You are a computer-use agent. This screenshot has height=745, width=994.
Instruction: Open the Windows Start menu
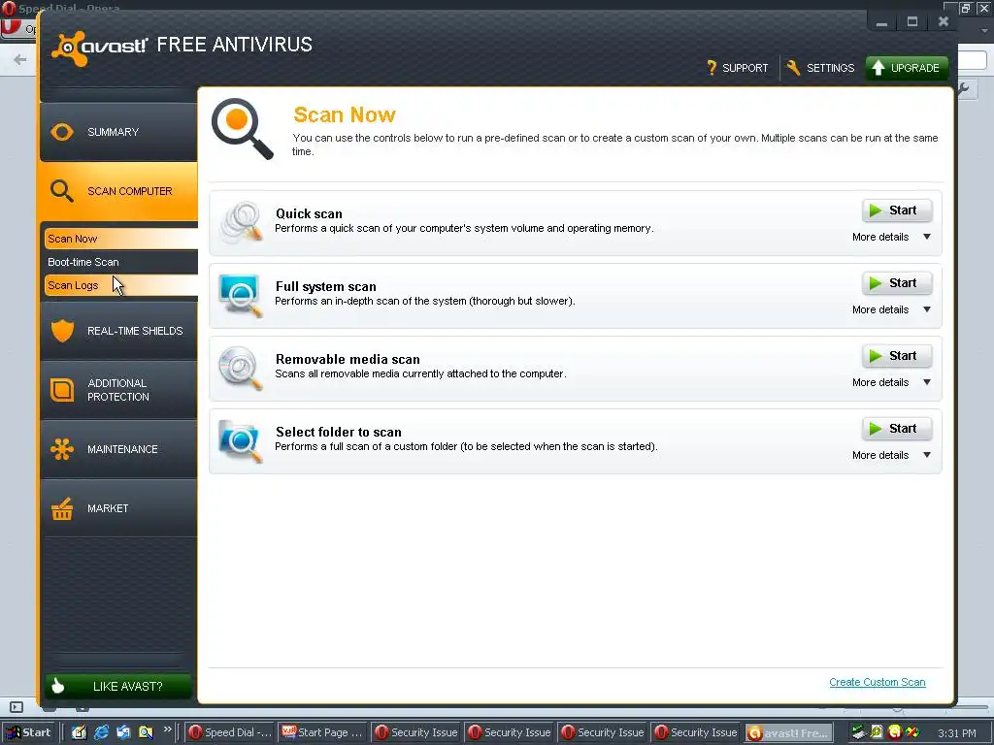[27, 732]
